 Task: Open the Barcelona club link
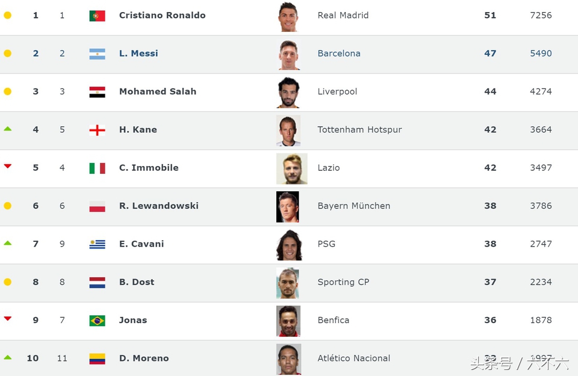pos(339,54)
